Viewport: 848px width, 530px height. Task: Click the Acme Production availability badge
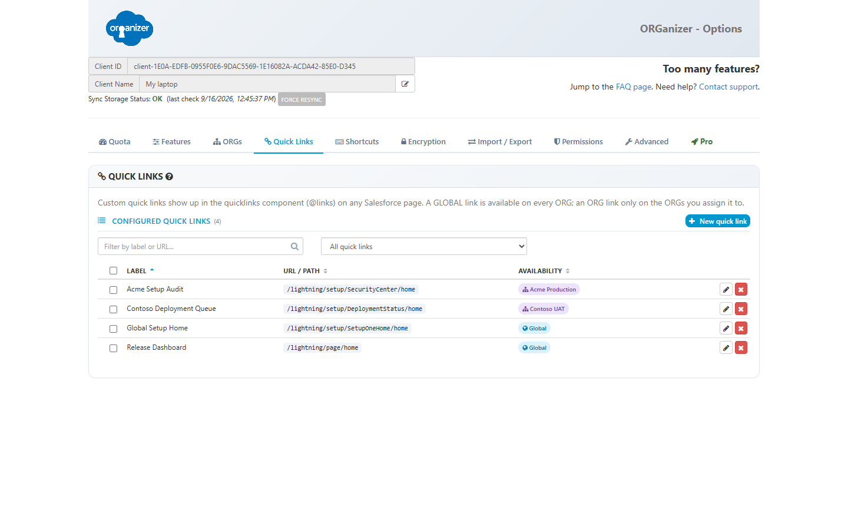click(x=549, y=290)
